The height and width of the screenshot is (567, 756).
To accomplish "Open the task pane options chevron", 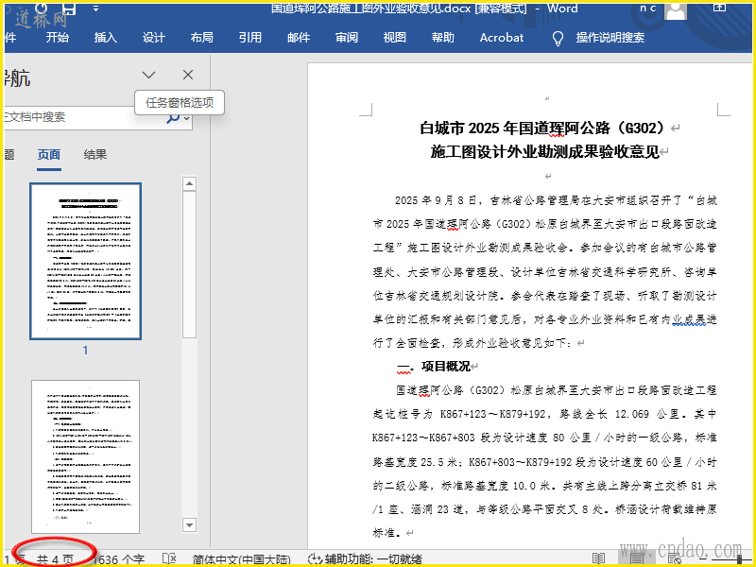I will tap(149, 75).
